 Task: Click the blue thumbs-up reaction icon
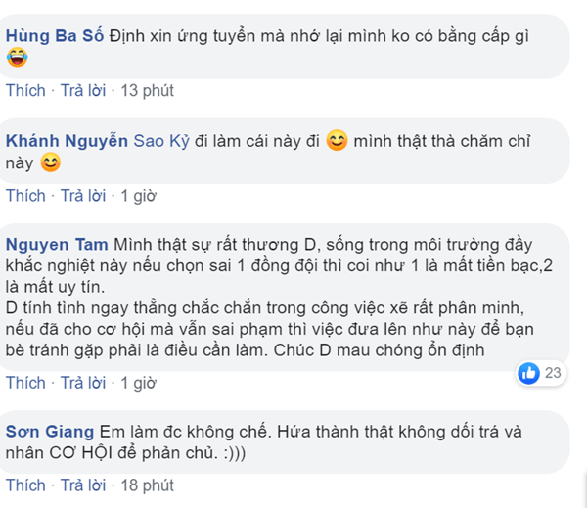tap(529, 372)
